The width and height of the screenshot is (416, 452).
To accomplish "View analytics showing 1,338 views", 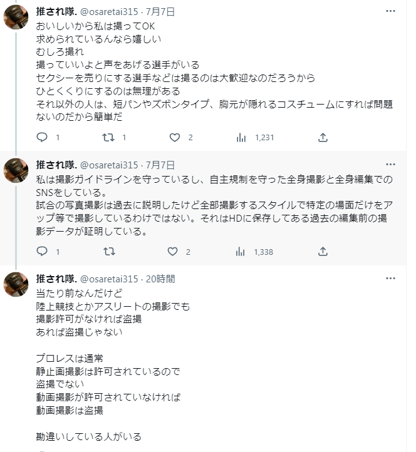I will click(x=241, y=252).
